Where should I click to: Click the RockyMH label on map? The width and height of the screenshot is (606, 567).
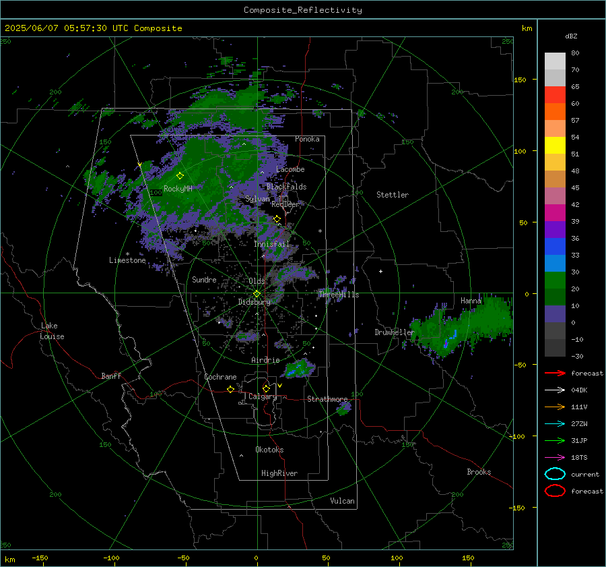178,189
